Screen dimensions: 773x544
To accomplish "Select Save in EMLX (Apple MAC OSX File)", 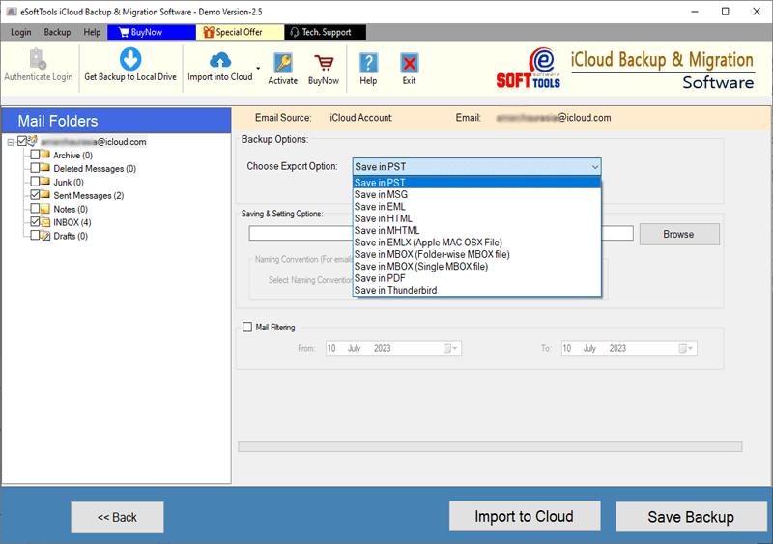I will pos(477,243).
